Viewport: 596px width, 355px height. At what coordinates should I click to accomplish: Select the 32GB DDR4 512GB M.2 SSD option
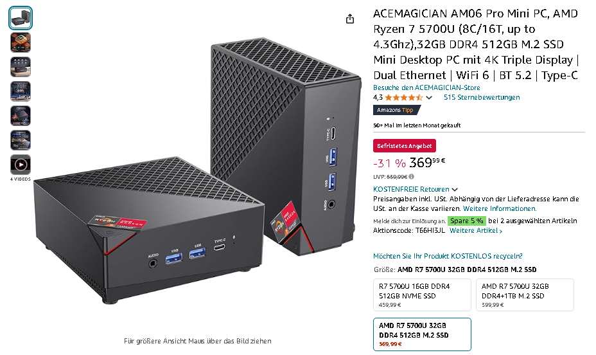click(x=422, y=334)
